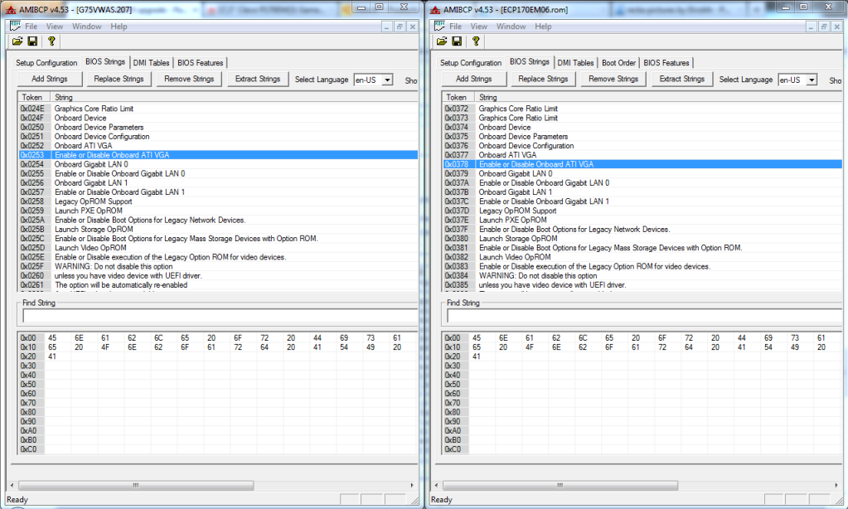Open Help menu in ECP170EM06.rom window

click(x=543, y=27)
